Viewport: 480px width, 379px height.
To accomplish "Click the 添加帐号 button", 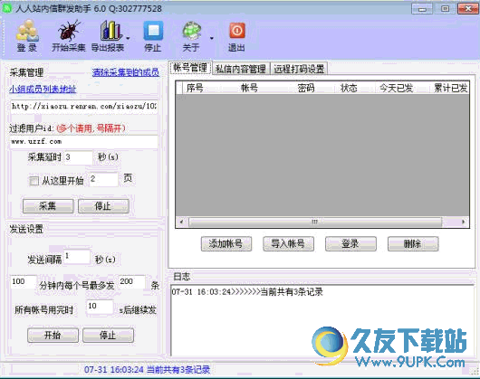I will pos(226,244).
